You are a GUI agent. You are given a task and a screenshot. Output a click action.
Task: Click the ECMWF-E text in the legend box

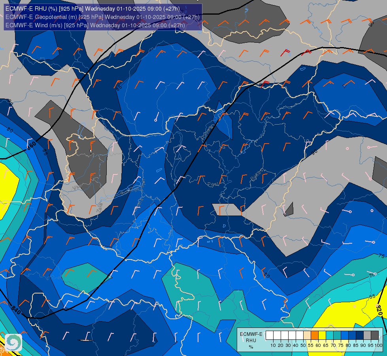click(x=251, y=334)
